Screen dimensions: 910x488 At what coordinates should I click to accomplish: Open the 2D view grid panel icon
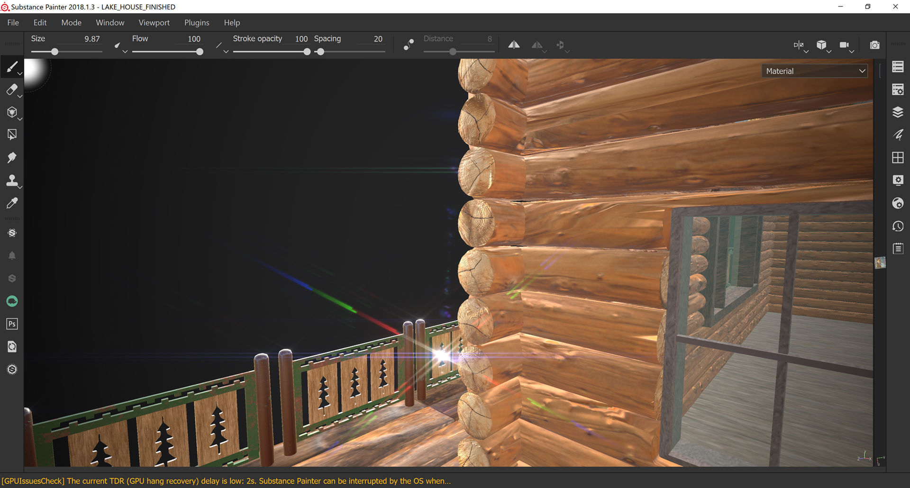coord(898,157)
